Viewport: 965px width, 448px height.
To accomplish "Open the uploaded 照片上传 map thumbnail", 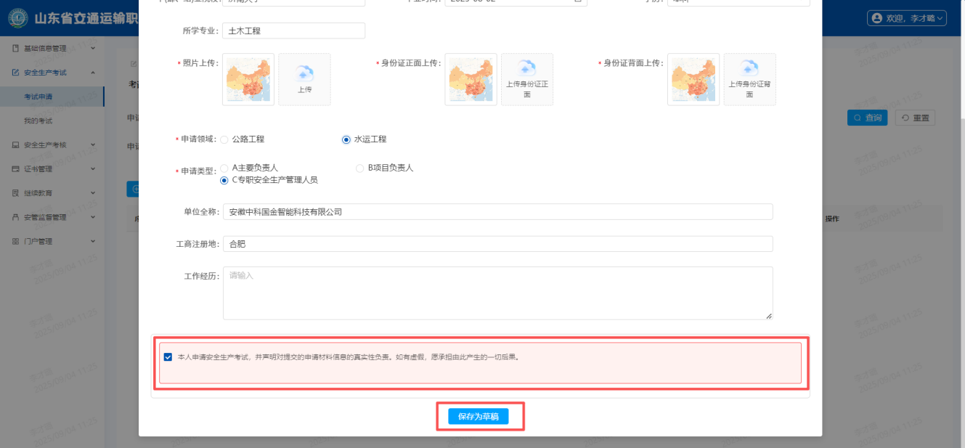I will pyautogui.click(x=248, y=79).
